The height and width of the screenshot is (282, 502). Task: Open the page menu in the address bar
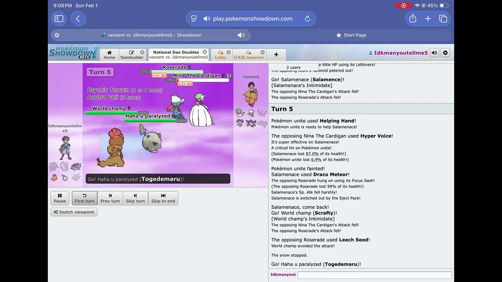click(194, 19)
